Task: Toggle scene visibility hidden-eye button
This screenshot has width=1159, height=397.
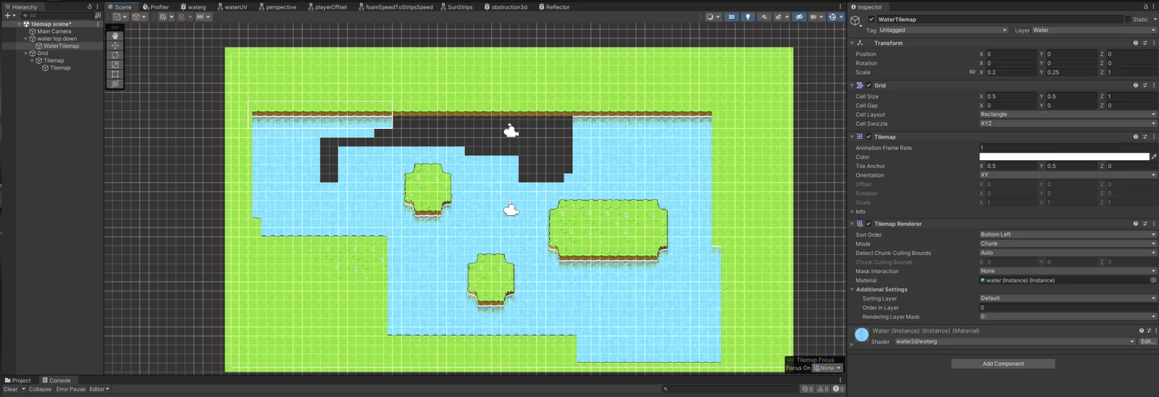Action: pos(799,17)
